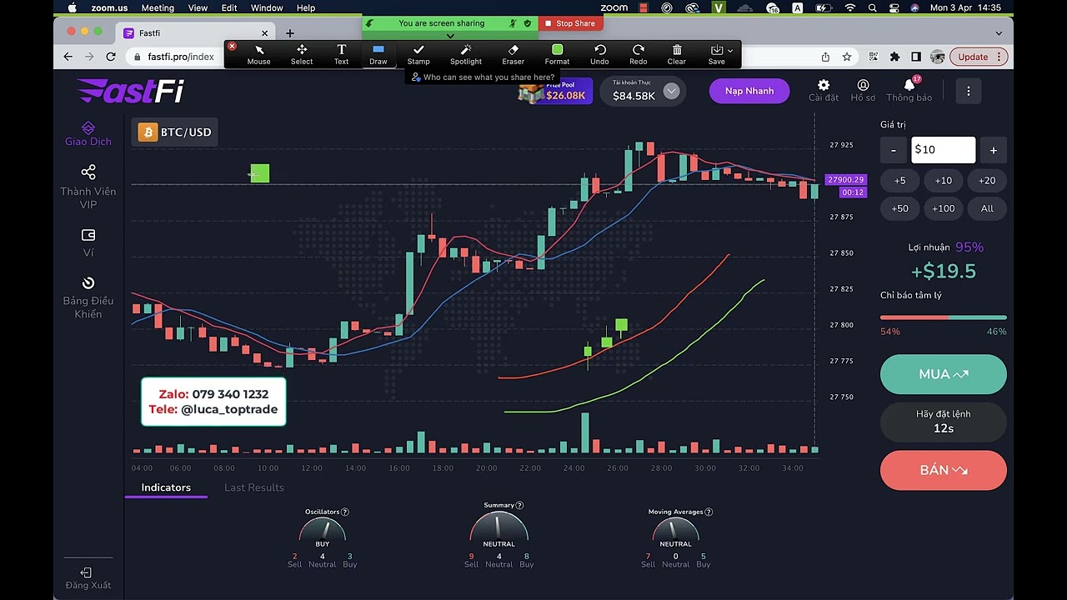Open the View menu in menu bar

pos(198,7)
